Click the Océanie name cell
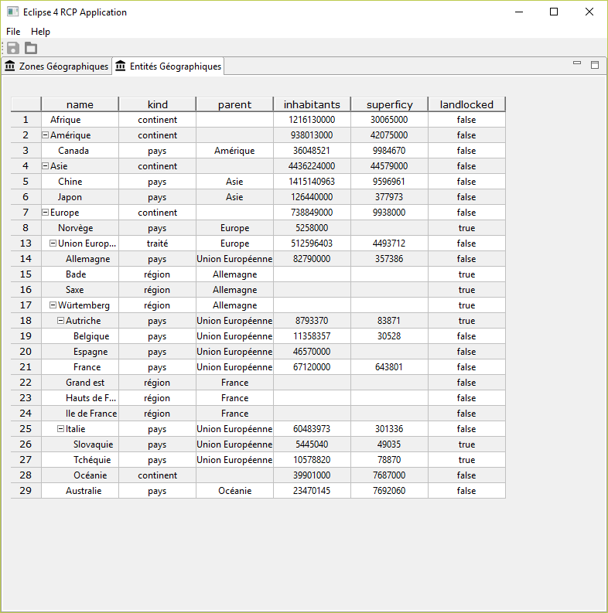608x613 pixels. tap(80, 475)
